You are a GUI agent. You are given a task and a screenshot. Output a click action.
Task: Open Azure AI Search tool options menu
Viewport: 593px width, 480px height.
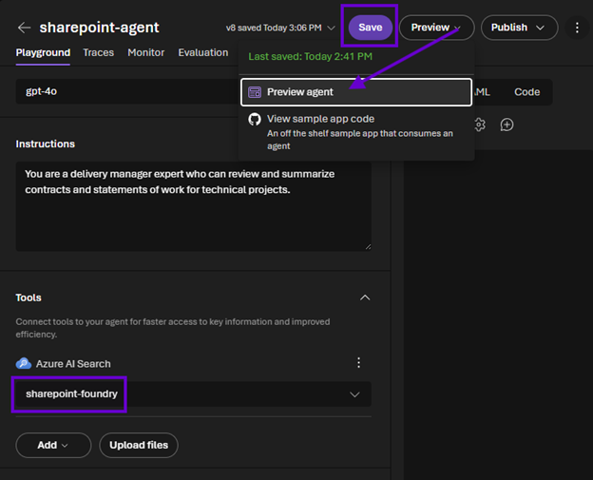click(x=358, y=363)
